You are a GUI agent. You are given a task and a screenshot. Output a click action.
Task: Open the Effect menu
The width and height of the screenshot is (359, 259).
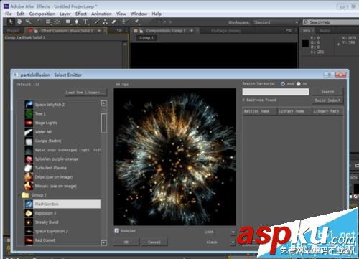coord(81,14)
